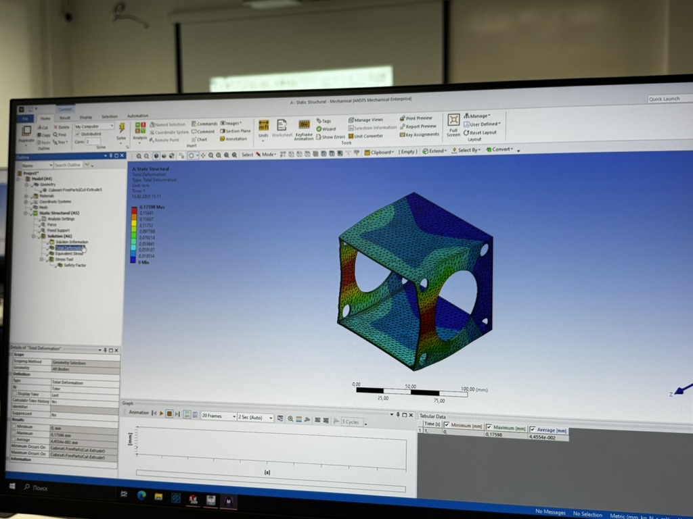The width and height of the screenshot is (693, 519).
Task: Click in the Search Outline field
Action: tap(68, 165)
